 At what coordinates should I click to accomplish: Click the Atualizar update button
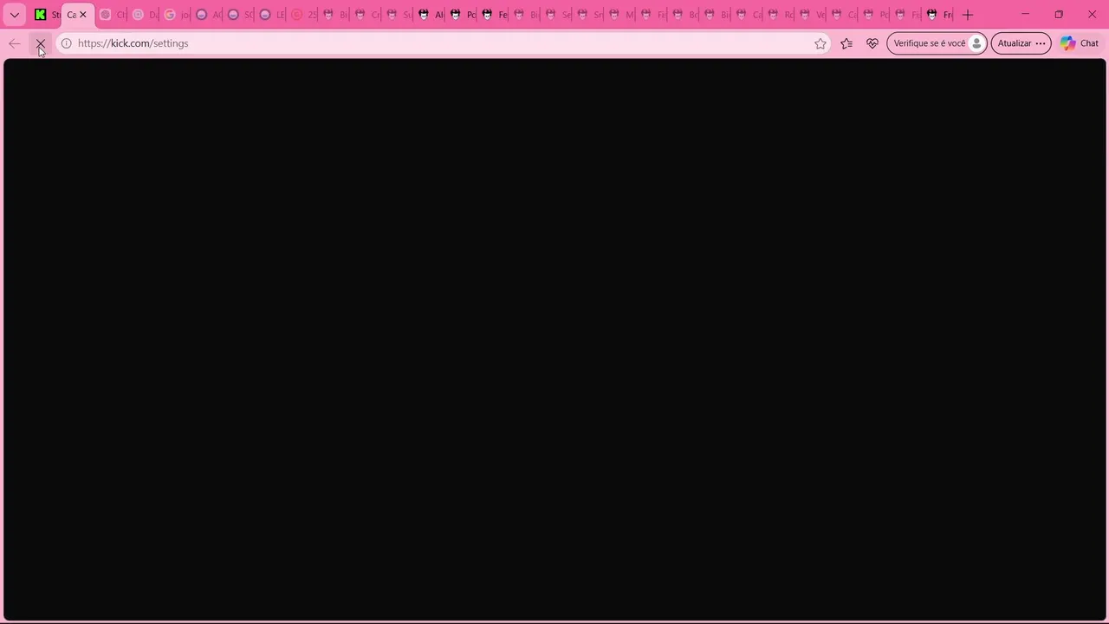(x=1021, y=43)
